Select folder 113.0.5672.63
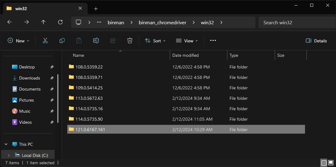336x167 pixels. (186, 98)
